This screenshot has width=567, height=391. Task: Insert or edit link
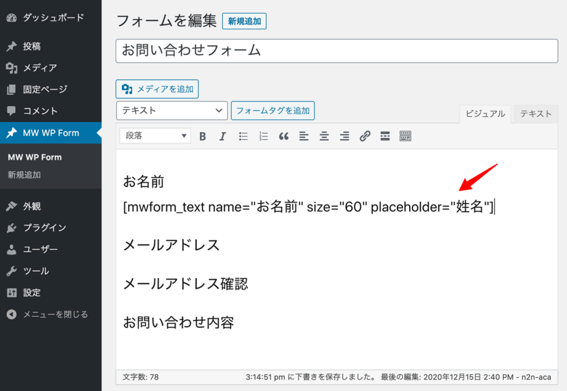coord(365,136)
